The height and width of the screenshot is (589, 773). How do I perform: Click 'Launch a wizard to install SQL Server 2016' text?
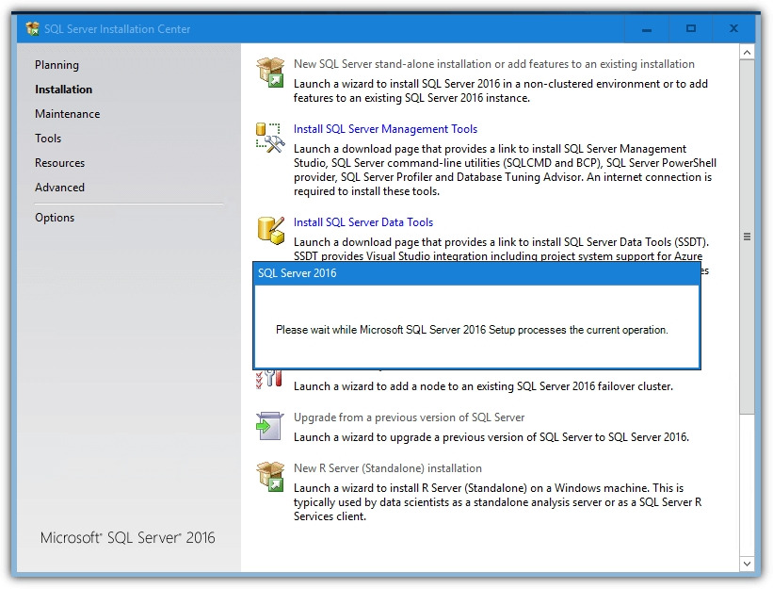(500, 91)
